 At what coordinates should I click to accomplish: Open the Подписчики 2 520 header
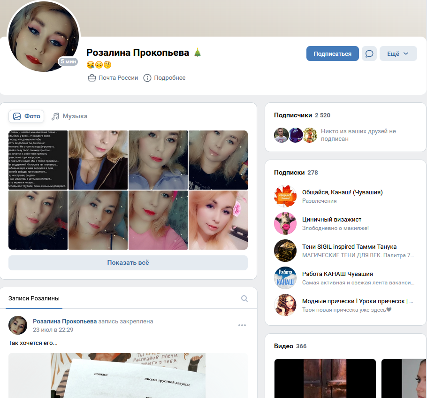click(x=302, y=115)
